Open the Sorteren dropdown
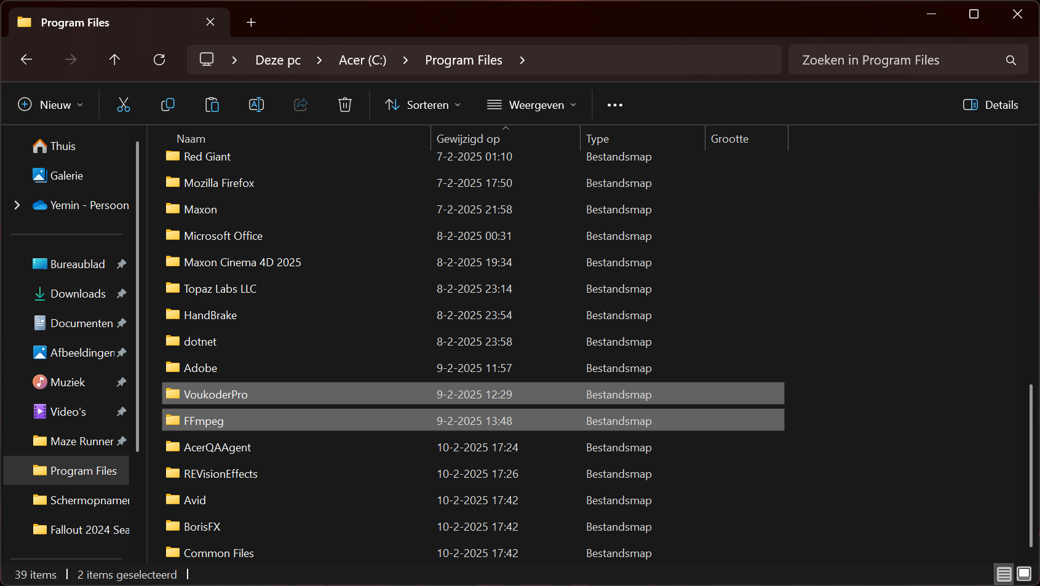The height and width of the screenshot is (586, 1040). (x=423, y=105)
